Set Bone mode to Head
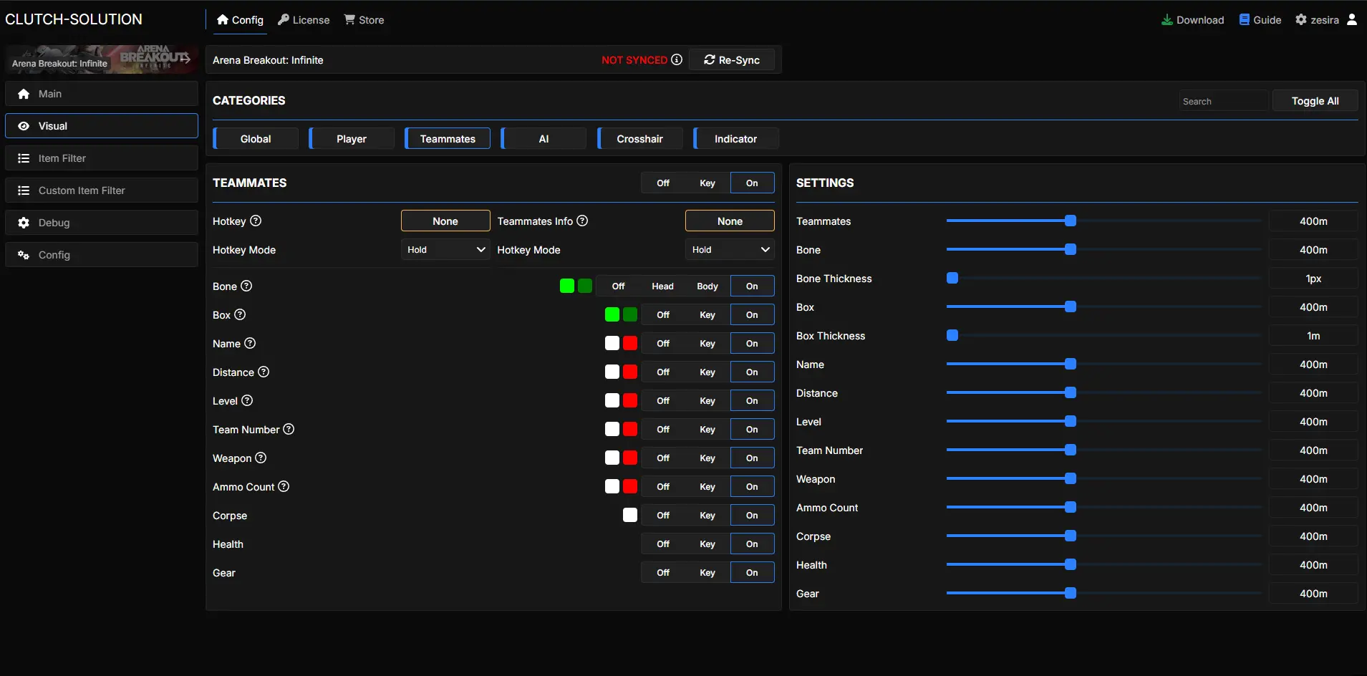This screenshot has height=676, width=1367. [x=662, y=286]
